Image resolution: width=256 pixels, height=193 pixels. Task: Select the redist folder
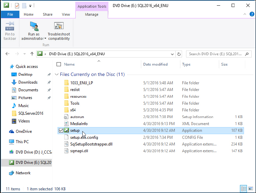pos(75,90)
